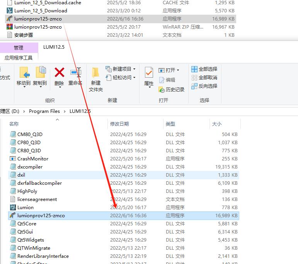Viewport: 298px width, 264px height.
Task: Open History (历史记录) in ribbon
Action: [172, 89]
